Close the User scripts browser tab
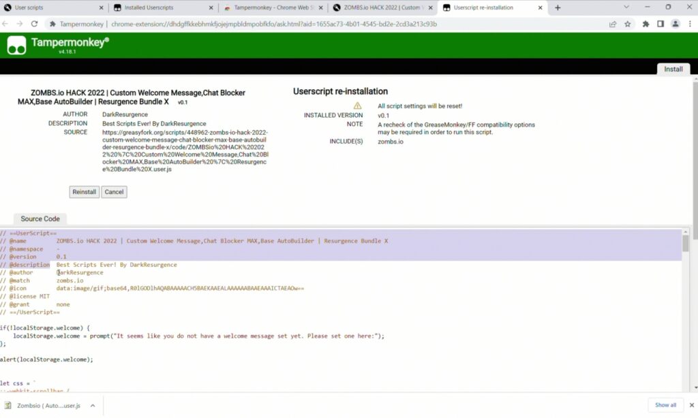Image resolution: width=698 pixels, height=418 pixels. (x=101, y=7)
